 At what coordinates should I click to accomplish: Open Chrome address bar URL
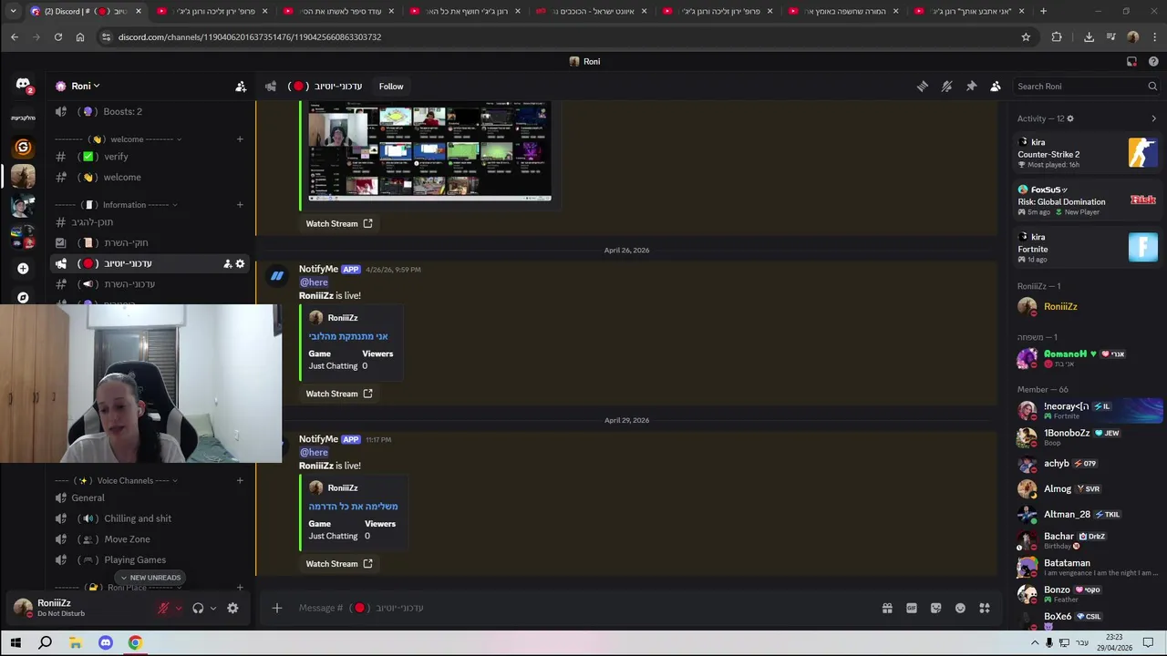[250, 37]
